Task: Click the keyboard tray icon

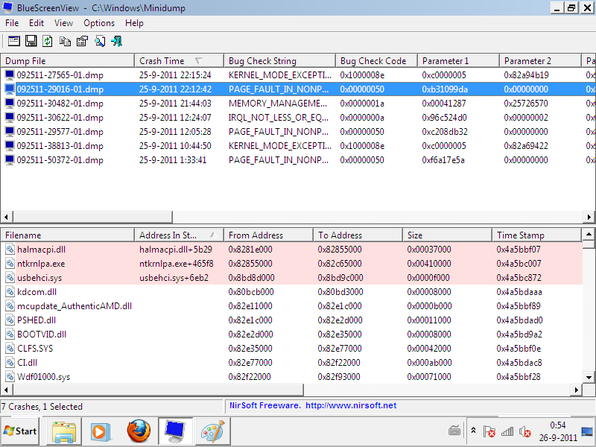Action: click(x=454, y=431)
